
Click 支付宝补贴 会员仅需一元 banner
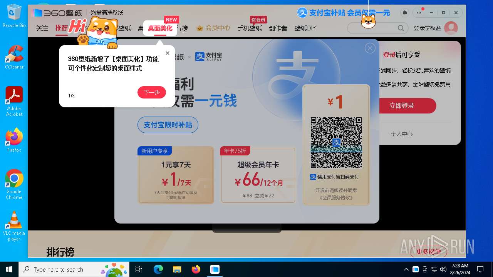tap(344, 13)
